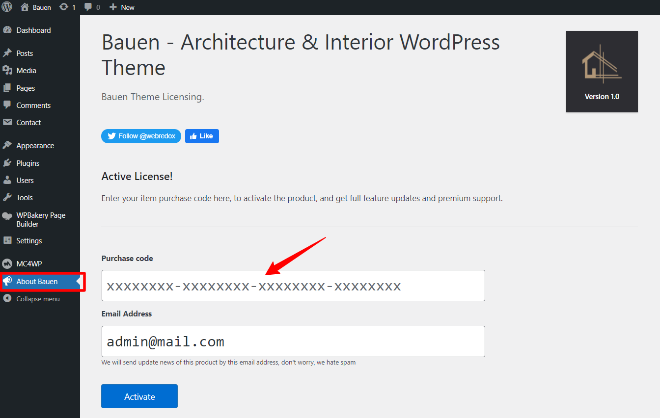Open WPBakery Page Builder menu
Viewport: 660px width, 418px height.
point(40,219)
